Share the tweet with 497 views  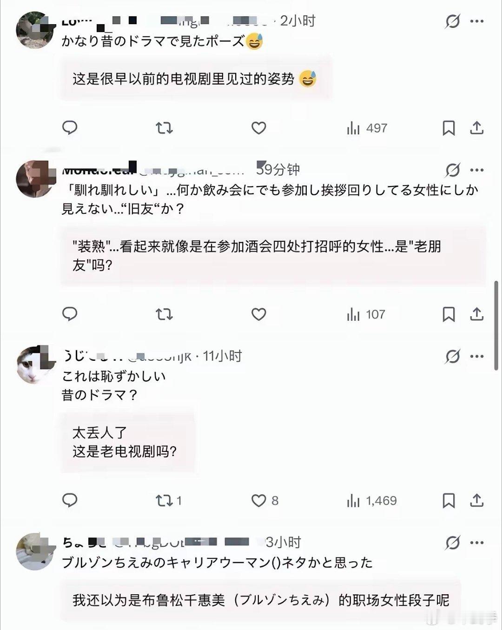[477, 128]
